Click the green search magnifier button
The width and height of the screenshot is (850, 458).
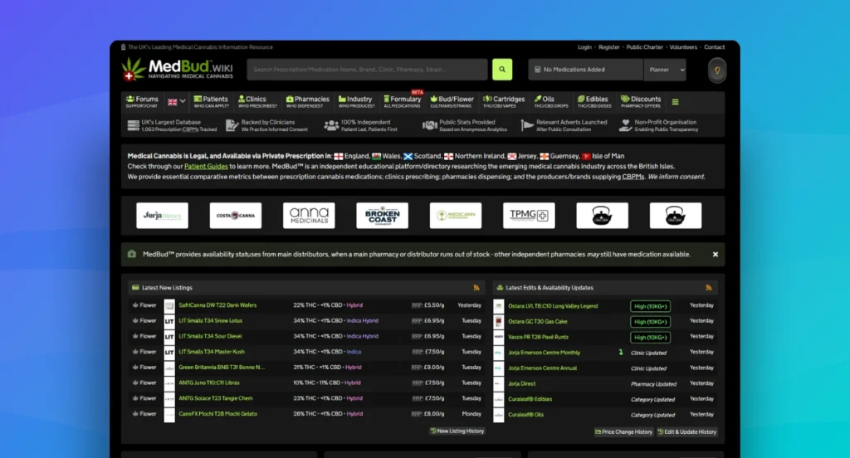[501, 70]
